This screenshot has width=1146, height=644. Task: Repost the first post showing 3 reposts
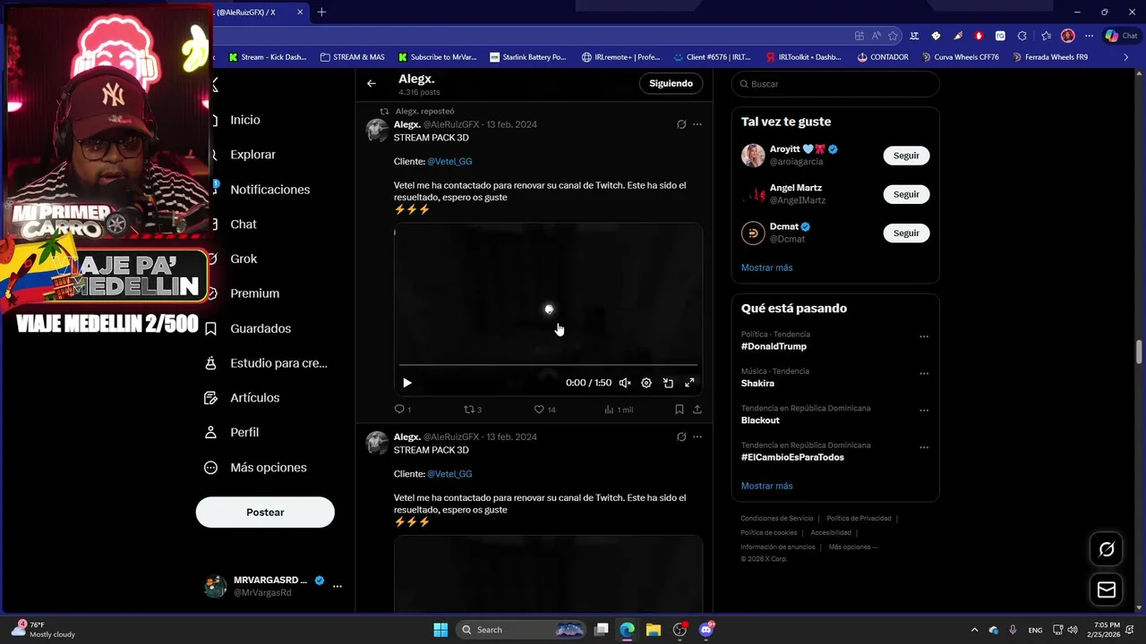tap(468, 410)
